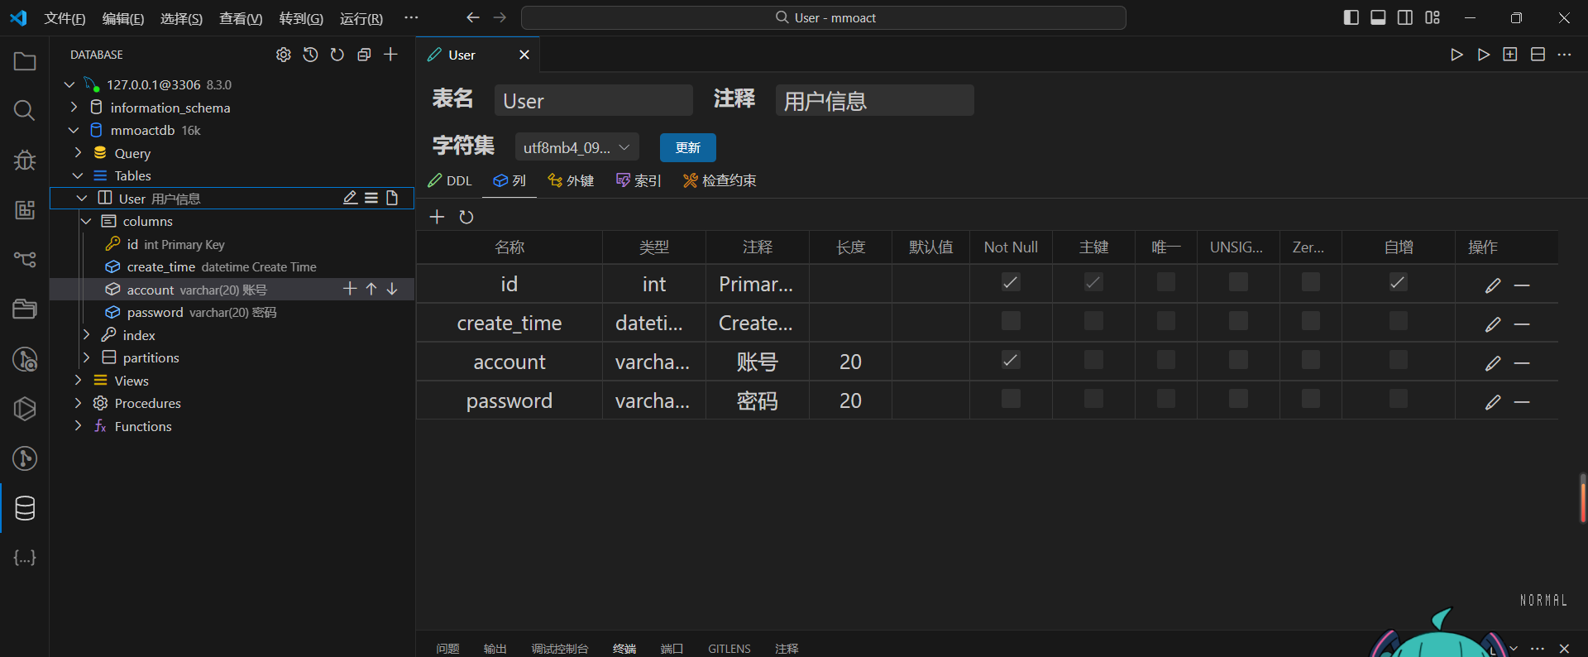Toggle Not Null checkbox for password column

pos(1011,400)
